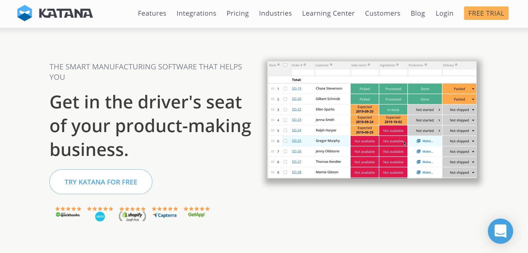
Task: Click the Xero rating badge
Action: (x=100, y=214)
